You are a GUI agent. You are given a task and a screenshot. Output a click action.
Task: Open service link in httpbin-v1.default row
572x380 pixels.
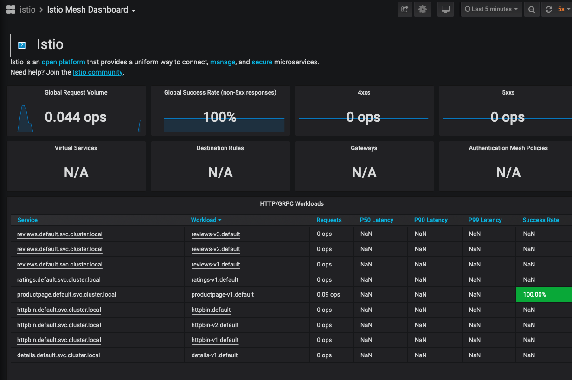click(59, 340)
